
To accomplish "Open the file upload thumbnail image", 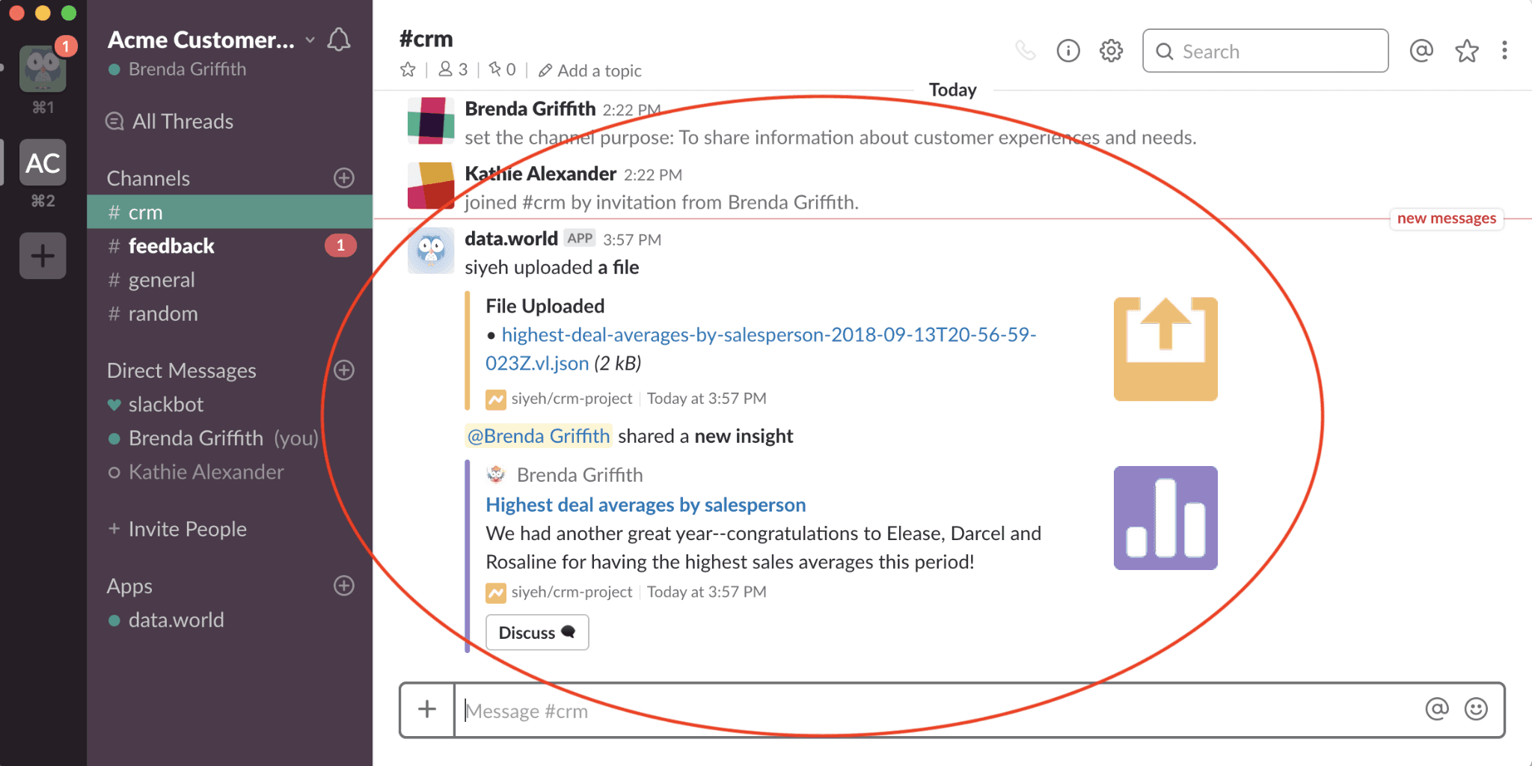I will 1165,349.
